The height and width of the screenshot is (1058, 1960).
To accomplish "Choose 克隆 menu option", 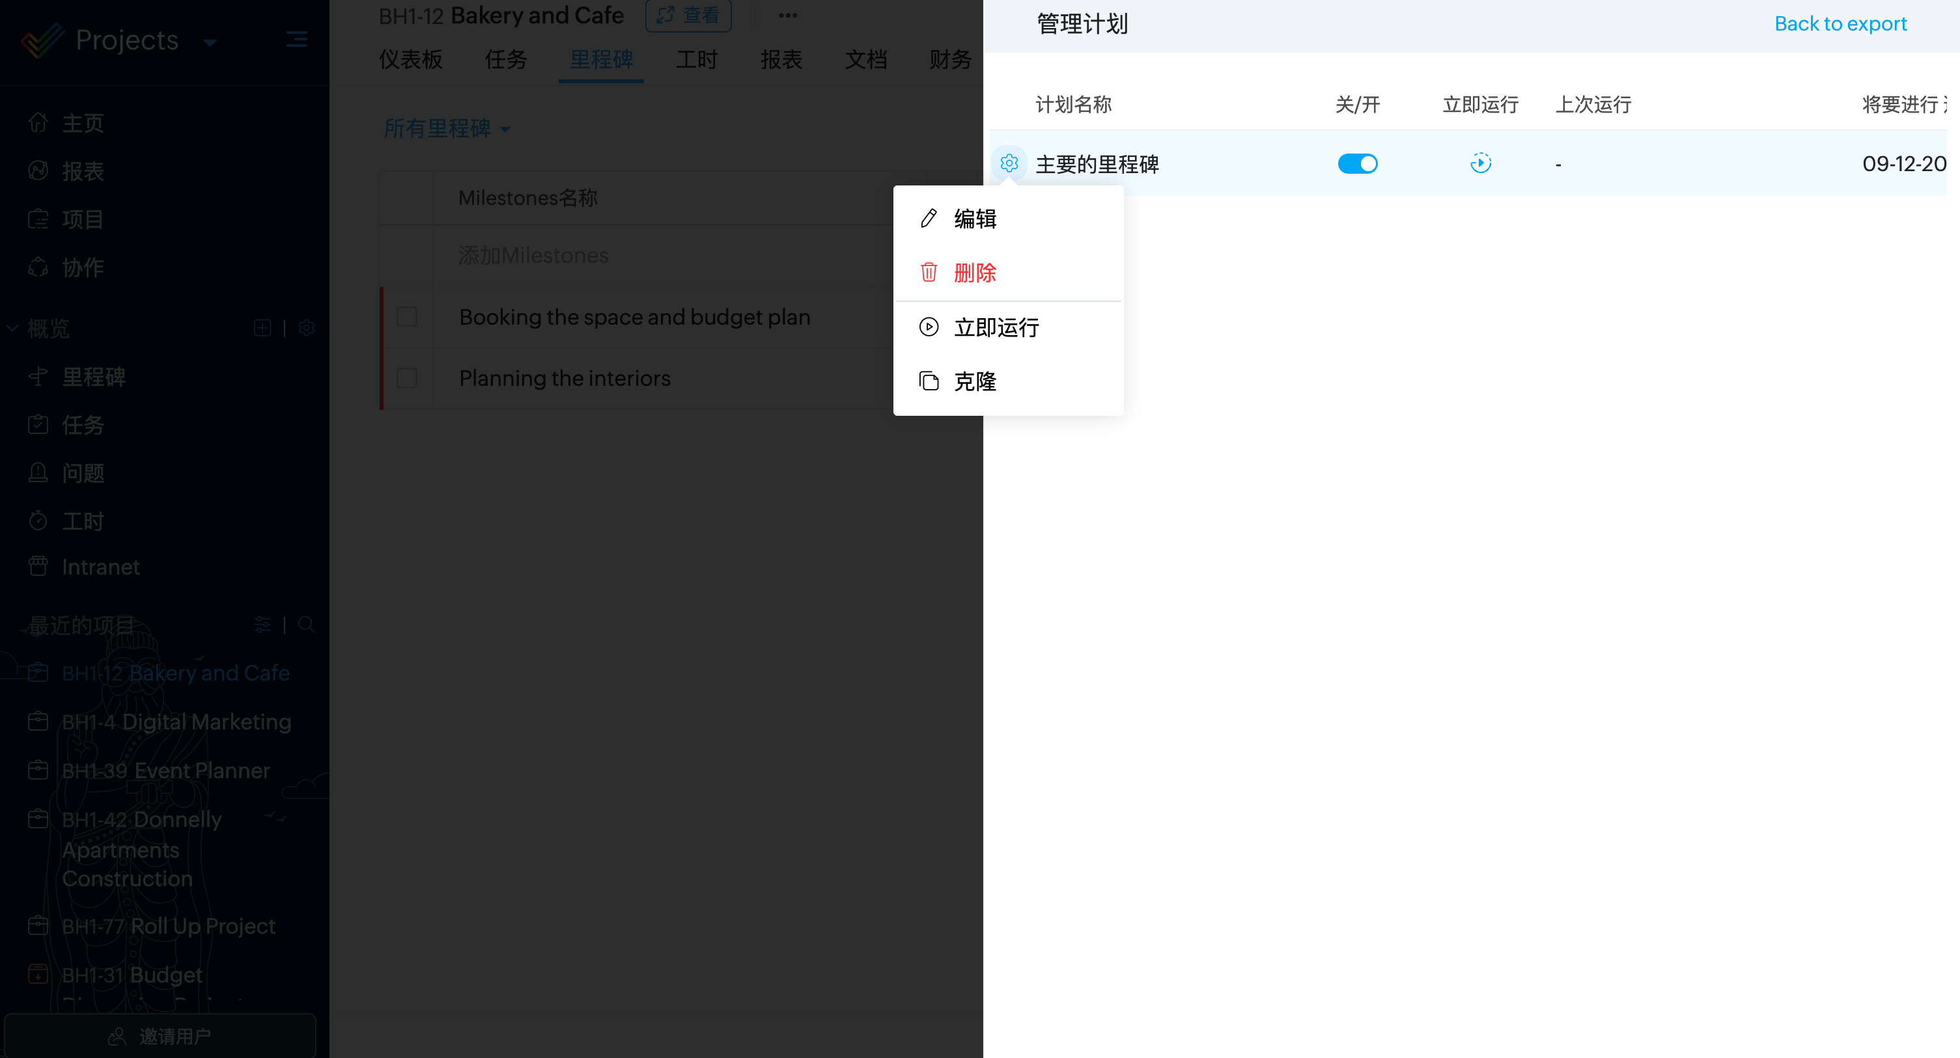I will pos(975,381).
